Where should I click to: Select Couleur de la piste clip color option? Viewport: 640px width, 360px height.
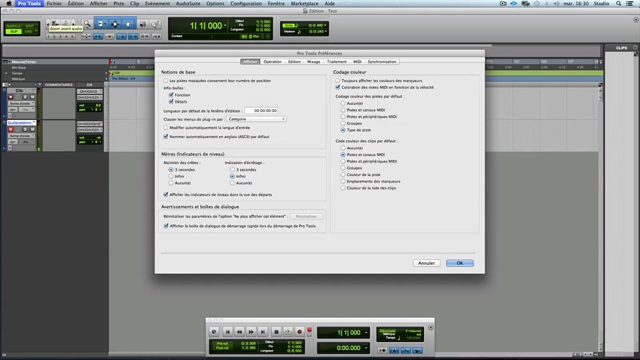pyautogui.click(x=343, y=175)
